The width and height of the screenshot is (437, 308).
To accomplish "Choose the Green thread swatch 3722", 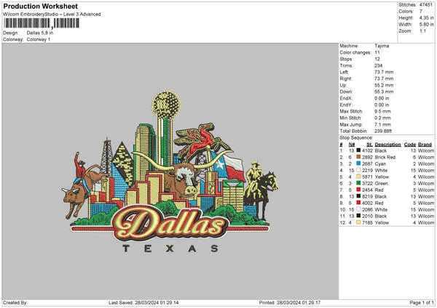I will 358,183.
